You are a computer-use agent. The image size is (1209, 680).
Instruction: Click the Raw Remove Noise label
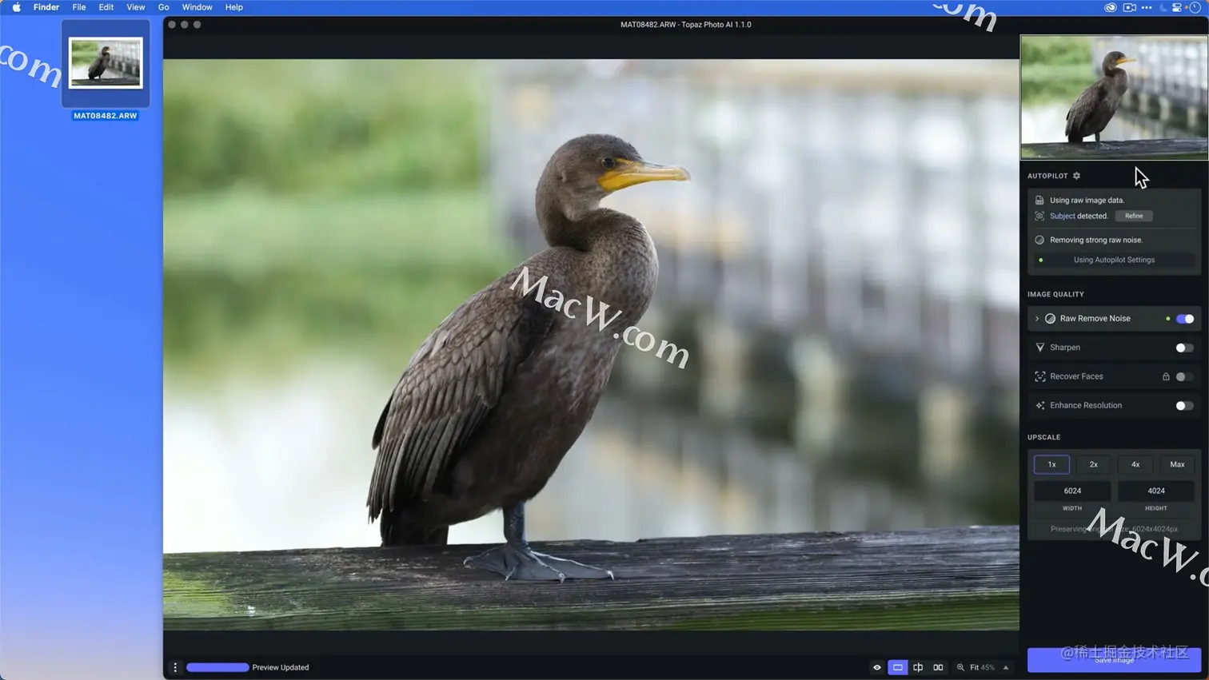coord(1095,319)
